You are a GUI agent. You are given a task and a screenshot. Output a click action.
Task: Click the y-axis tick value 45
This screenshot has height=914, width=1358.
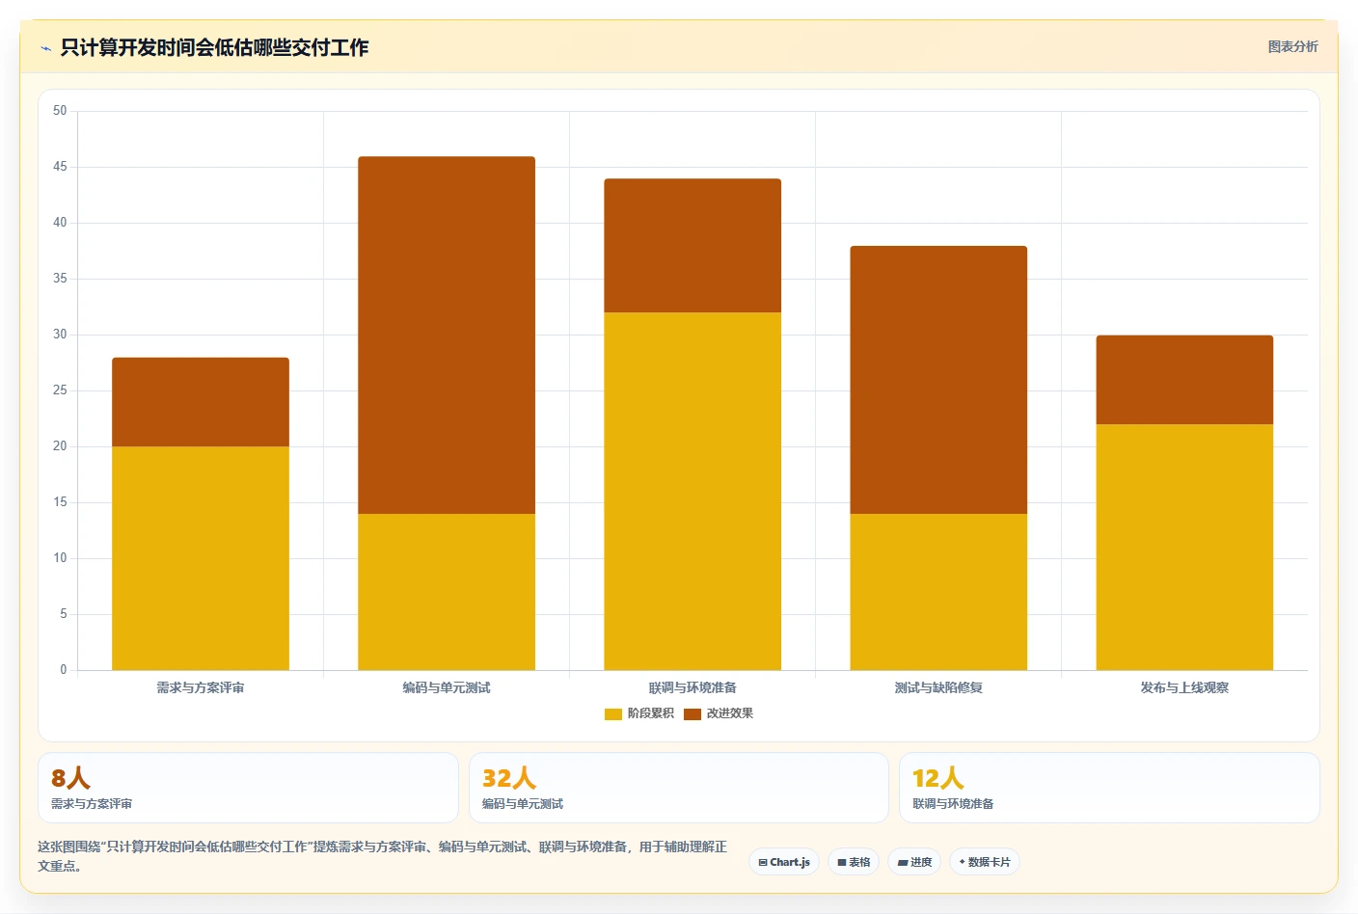tap(60, 167)
